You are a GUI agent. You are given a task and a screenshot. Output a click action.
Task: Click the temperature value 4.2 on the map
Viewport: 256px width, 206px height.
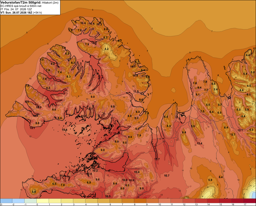tap(106, 49)
